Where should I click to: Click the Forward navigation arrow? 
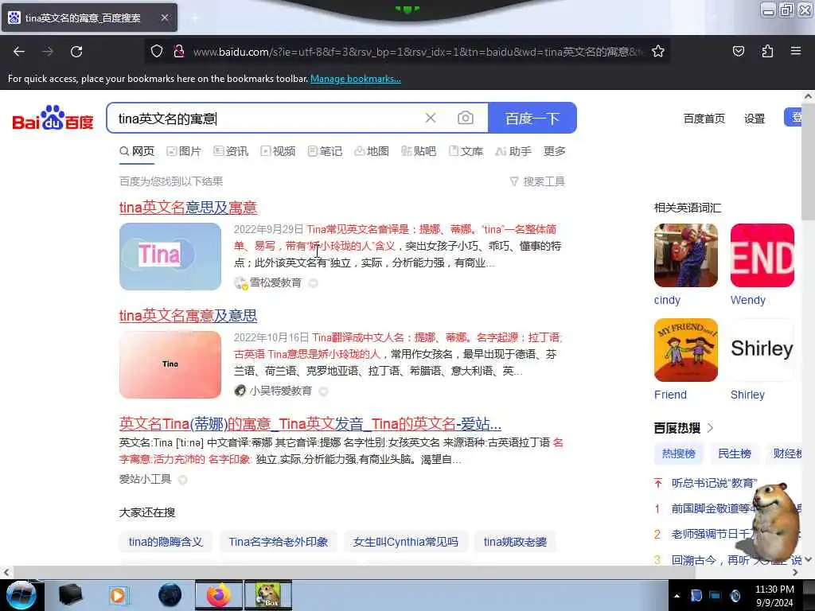click(48, 52)
